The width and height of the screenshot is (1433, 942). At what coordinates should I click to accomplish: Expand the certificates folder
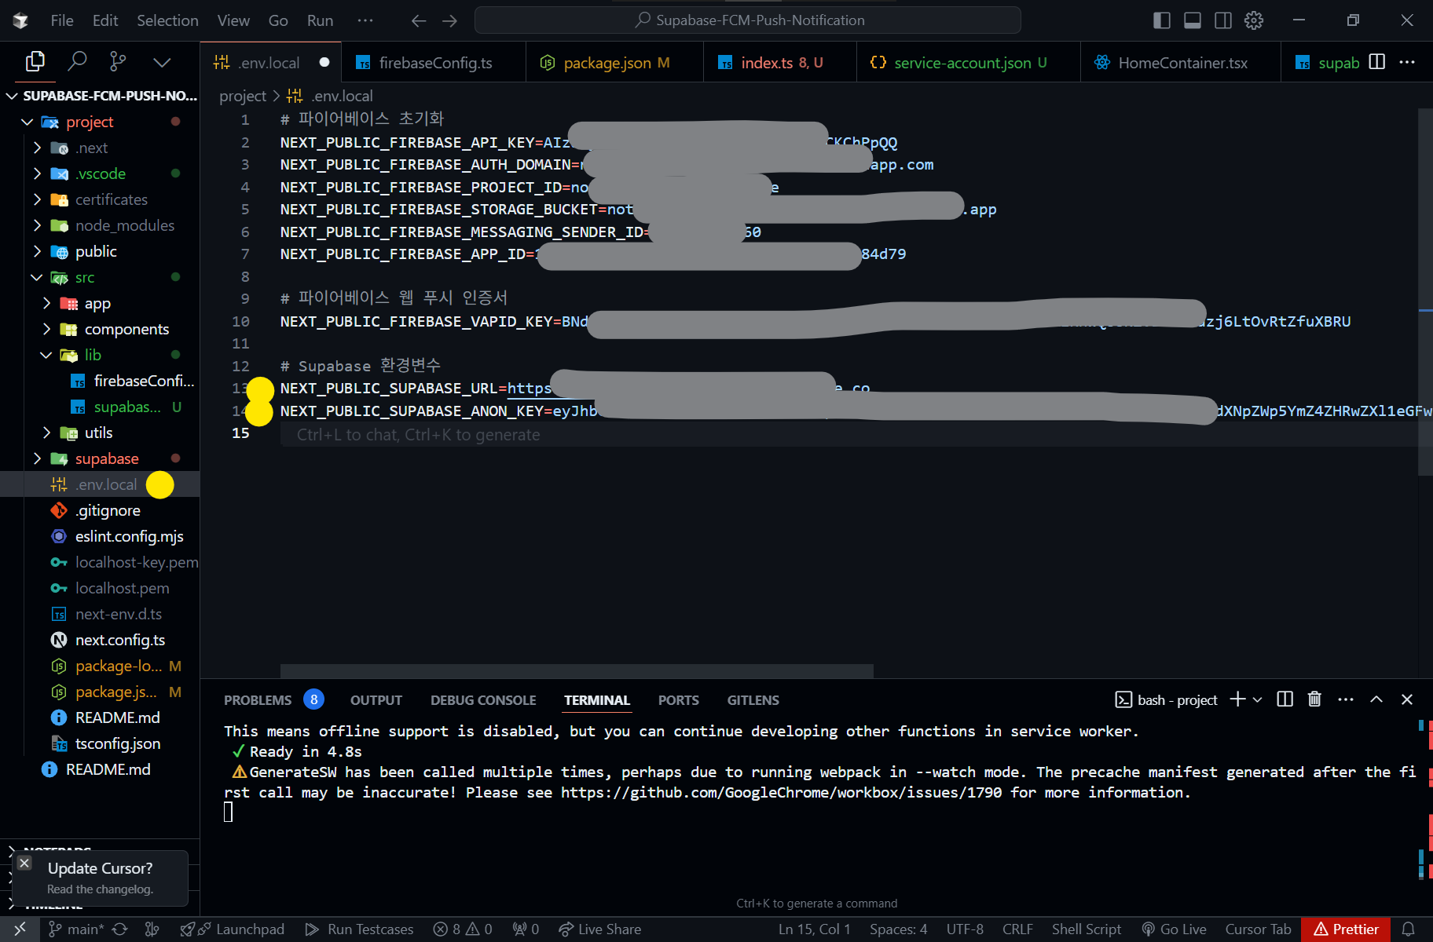[100, 199]
